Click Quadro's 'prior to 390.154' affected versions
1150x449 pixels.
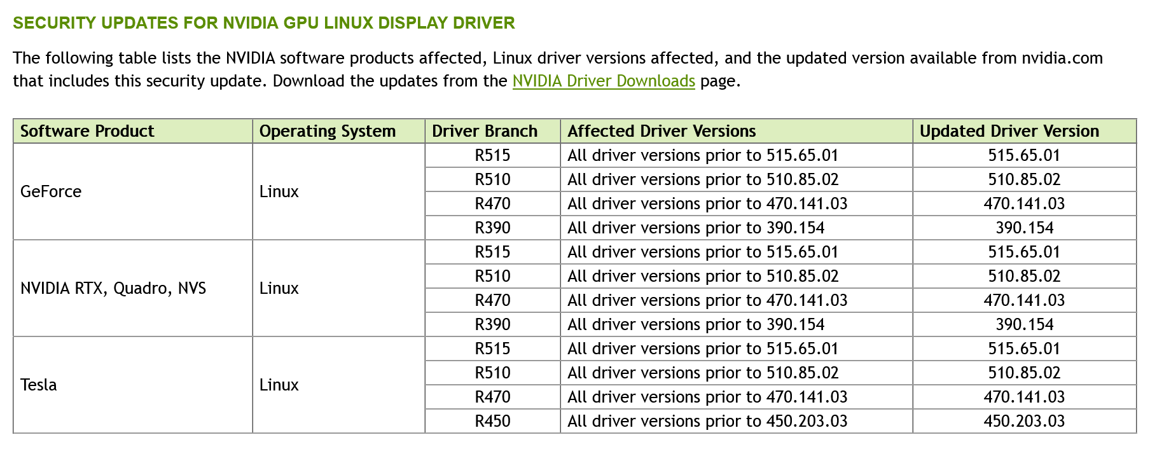click(x=737, y=324)
